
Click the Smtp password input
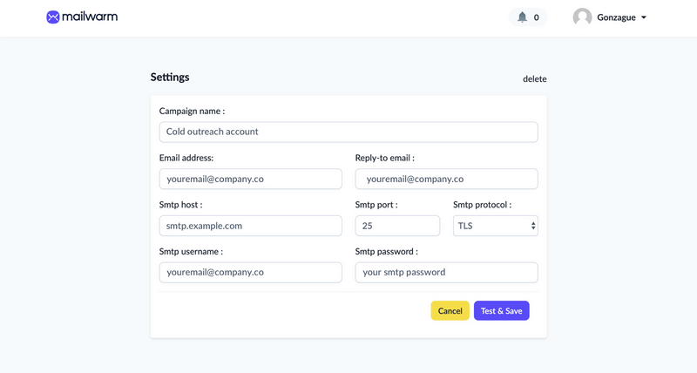(446, 273)
